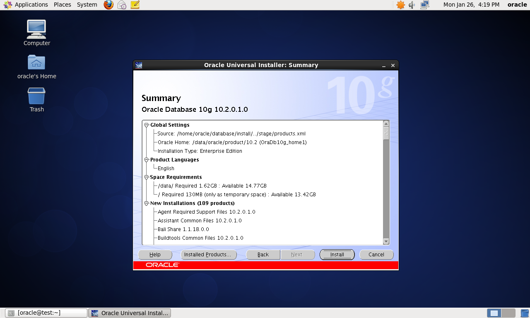Collapse the Product Languages node

point(146,160)
